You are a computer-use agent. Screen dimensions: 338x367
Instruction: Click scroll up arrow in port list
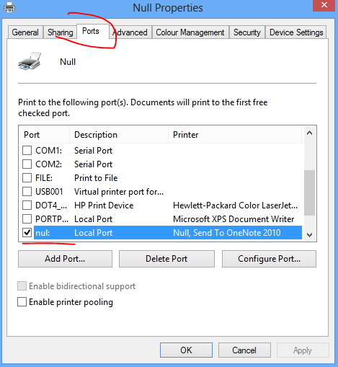[x=310, y=133]
